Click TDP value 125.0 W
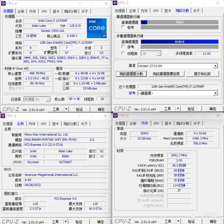This screenshot has height=224, width=224. pyautogui.click(x=75, y=26)
